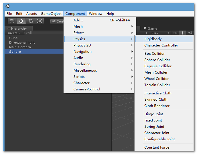Expand the Mesh submenu
This screenshot has height=154, width=197.
(99, 27)
